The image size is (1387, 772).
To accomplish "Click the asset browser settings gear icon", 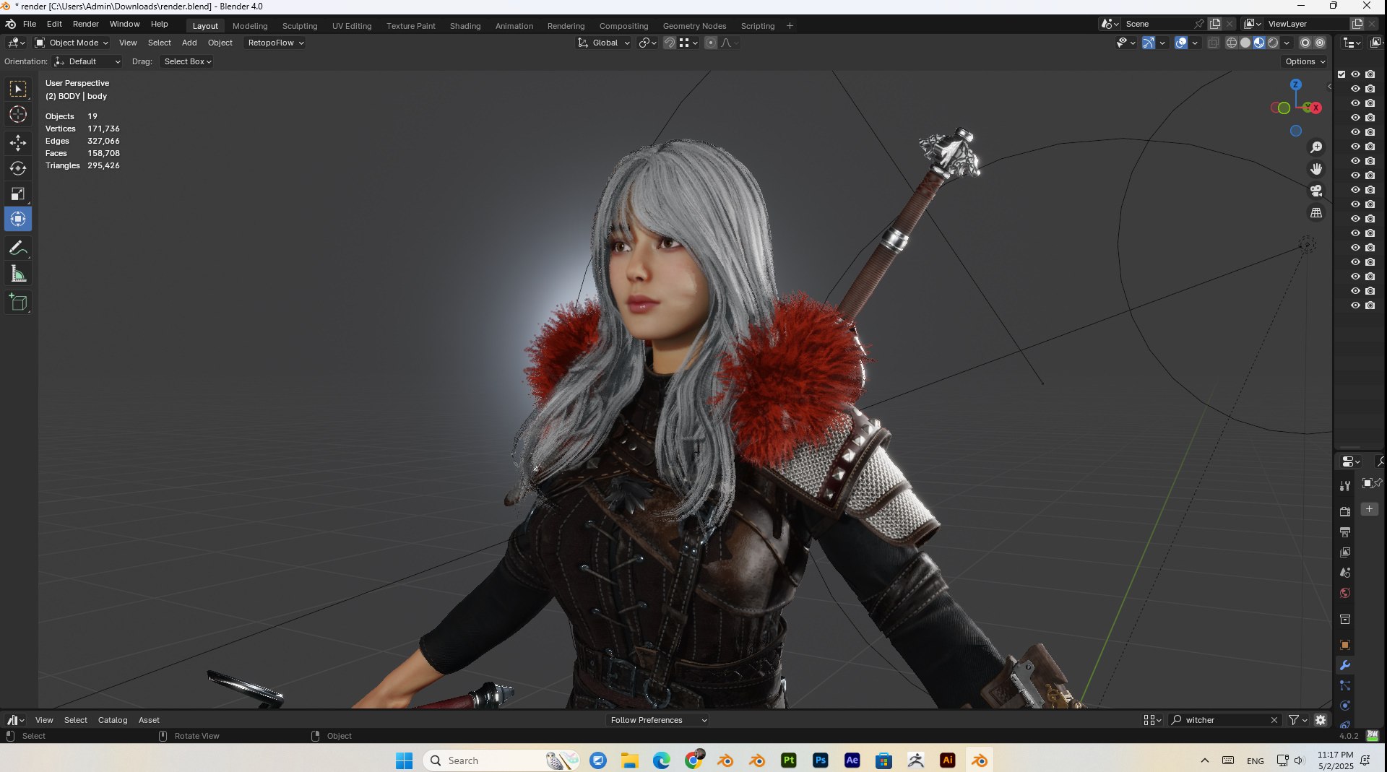I will pyautogui.click(x=1321, y=720).
